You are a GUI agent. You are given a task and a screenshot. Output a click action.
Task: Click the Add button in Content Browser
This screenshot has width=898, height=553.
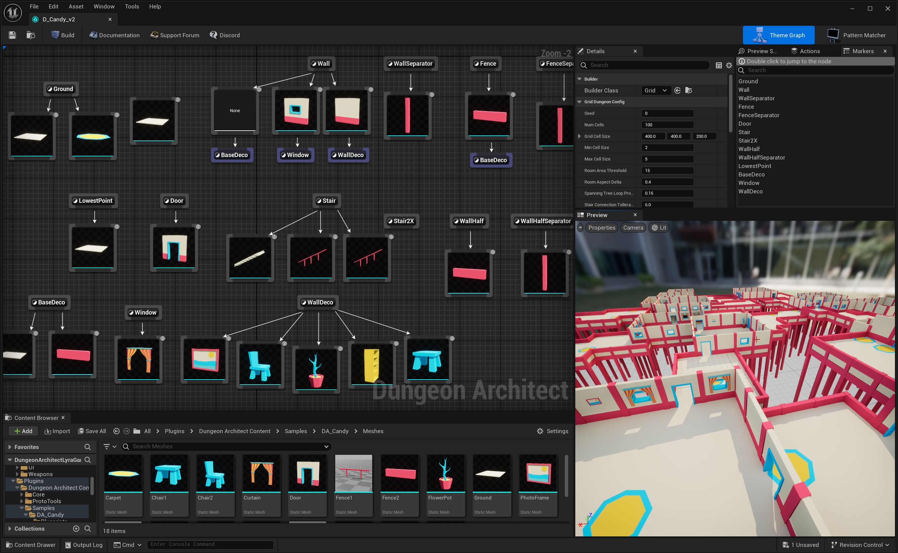pyautogui.click(x=23, y=431)
